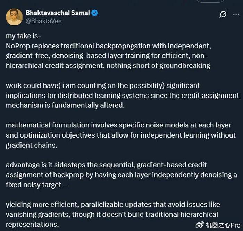Click the paragraph starting "work could have"
This screenshot has height=231, width=243.
[123, 96]
